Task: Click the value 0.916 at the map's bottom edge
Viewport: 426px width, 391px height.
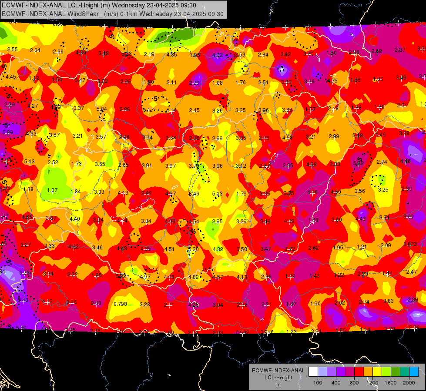Action: (267, 332)
